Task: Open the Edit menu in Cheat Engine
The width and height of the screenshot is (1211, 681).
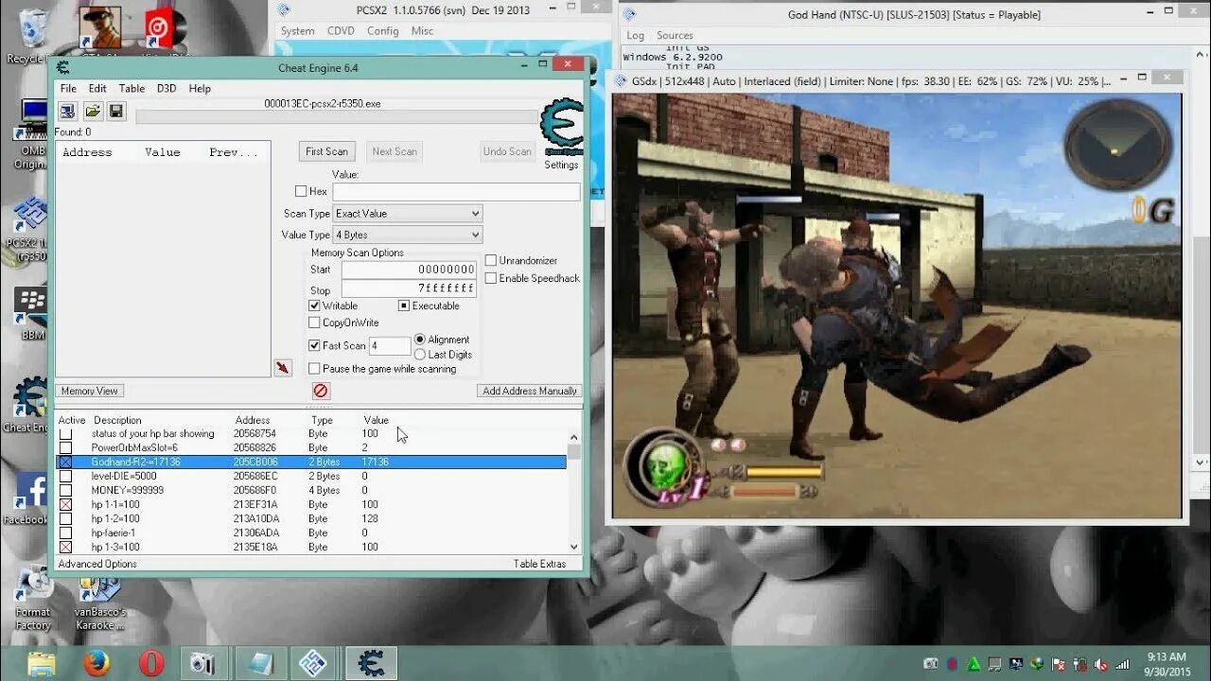Action: (x=97, y=88)
